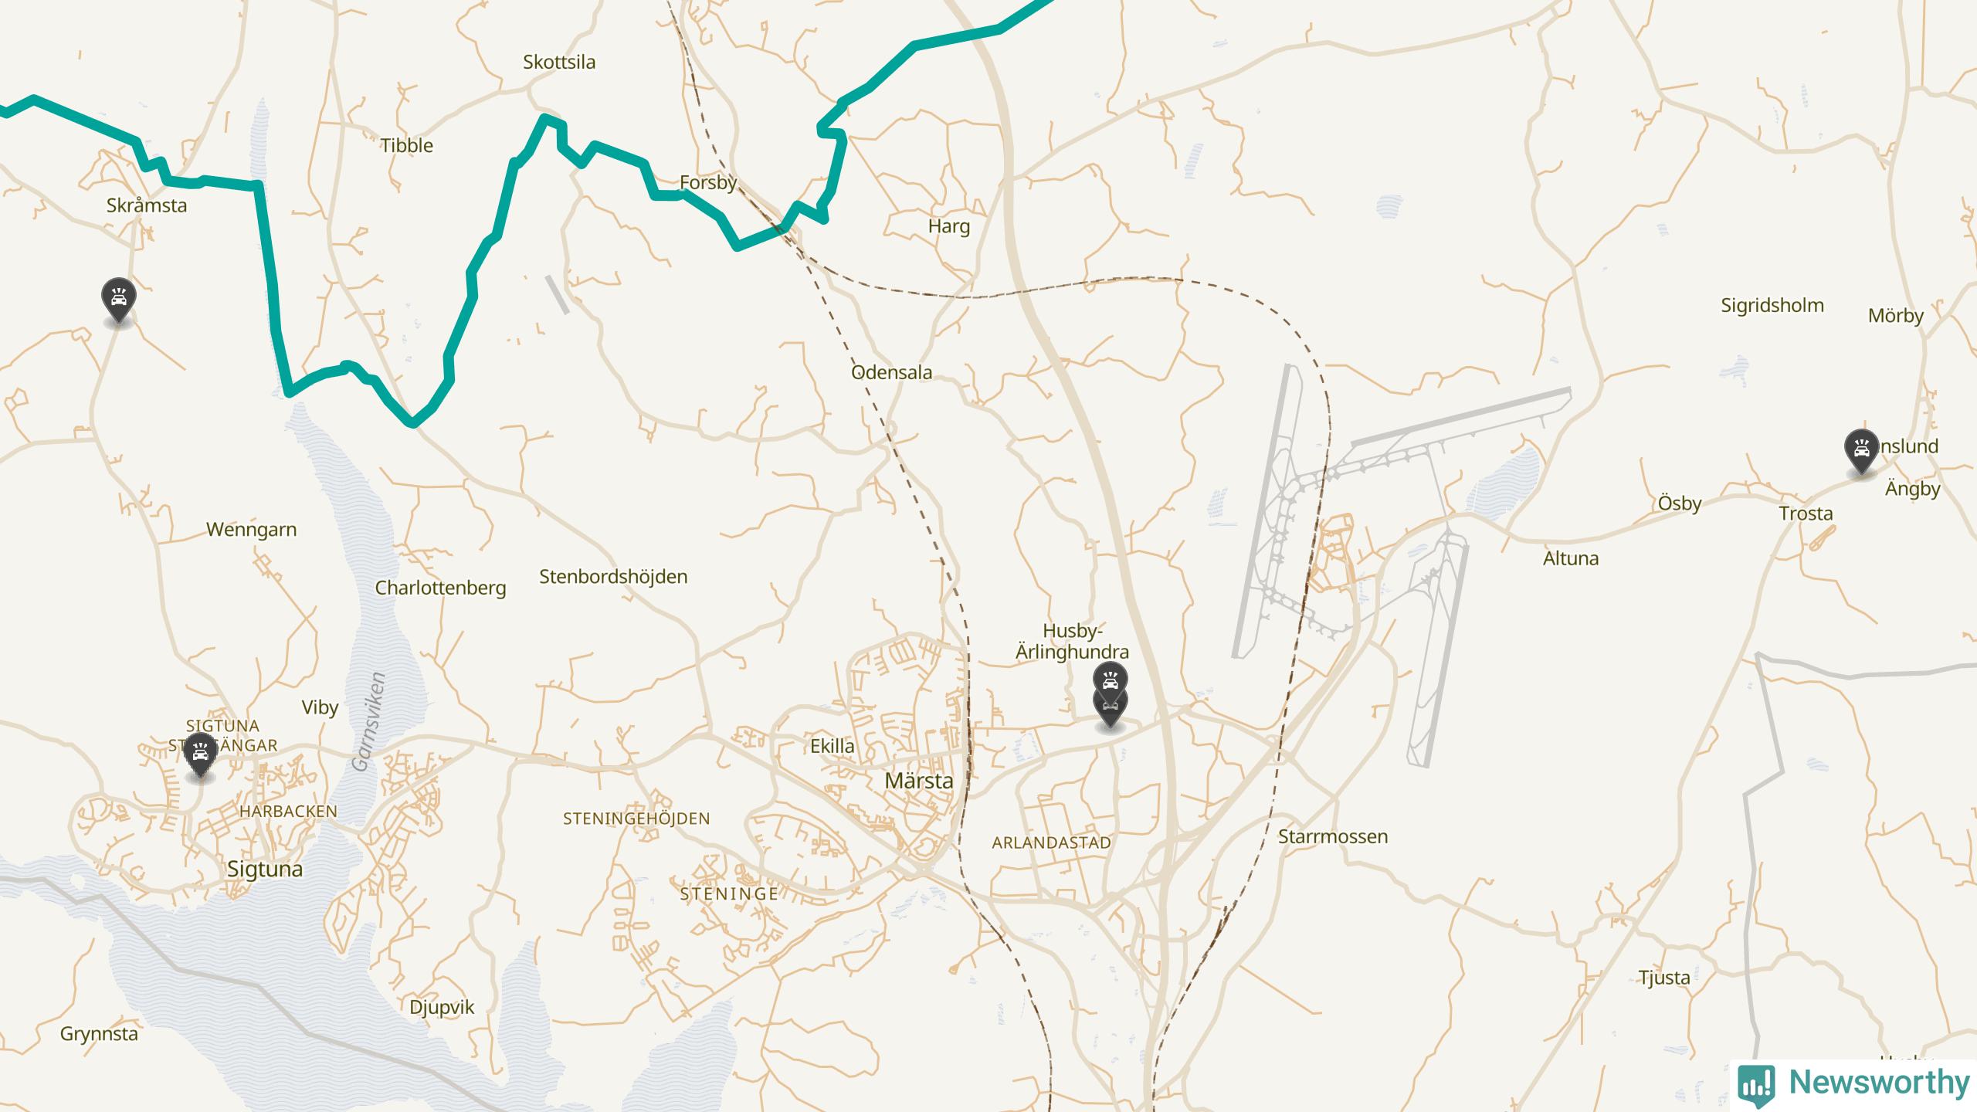Image resolution: width=1977 pixels, height=1112 pixels.
Task: Select the Stenbordshöjden label on map
Action: (x=613, y=577)
